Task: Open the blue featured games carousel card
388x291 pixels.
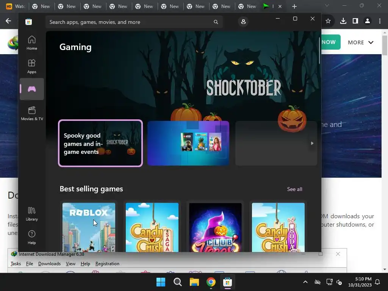Action: (188, 143)
